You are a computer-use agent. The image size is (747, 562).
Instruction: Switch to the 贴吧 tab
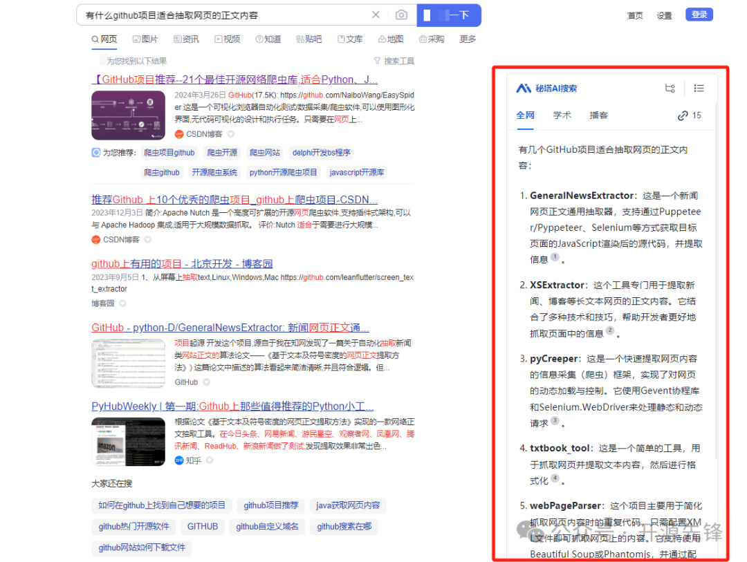click(308, 39)
